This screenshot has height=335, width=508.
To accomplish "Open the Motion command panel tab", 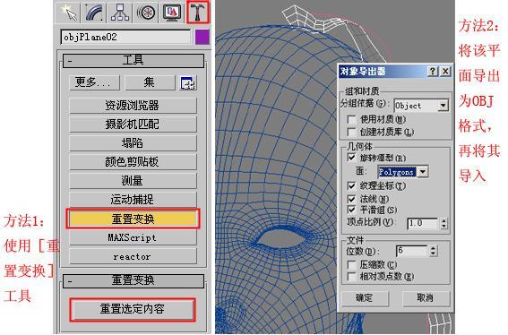I will [146, 13].
